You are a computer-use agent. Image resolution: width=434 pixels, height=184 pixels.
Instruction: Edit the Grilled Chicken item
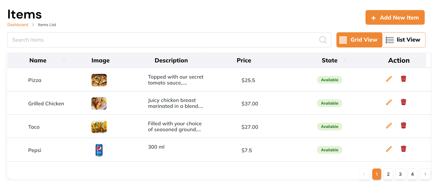389,102
